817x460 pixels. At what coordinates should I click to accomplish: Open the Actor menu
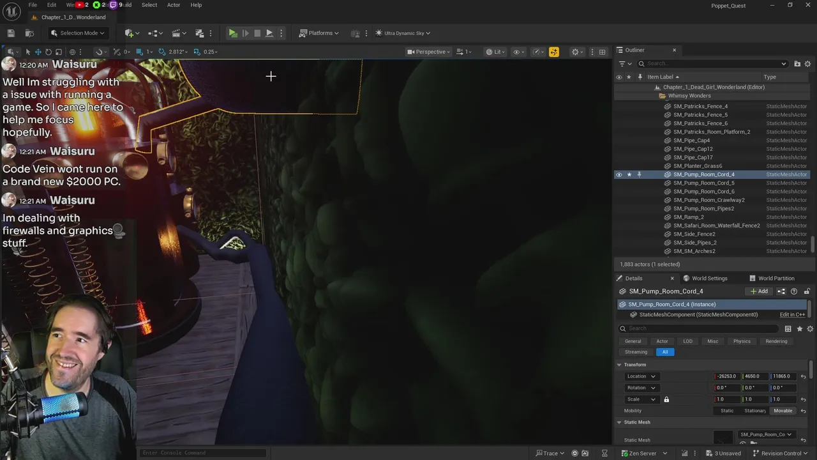[x=174, y=5]
